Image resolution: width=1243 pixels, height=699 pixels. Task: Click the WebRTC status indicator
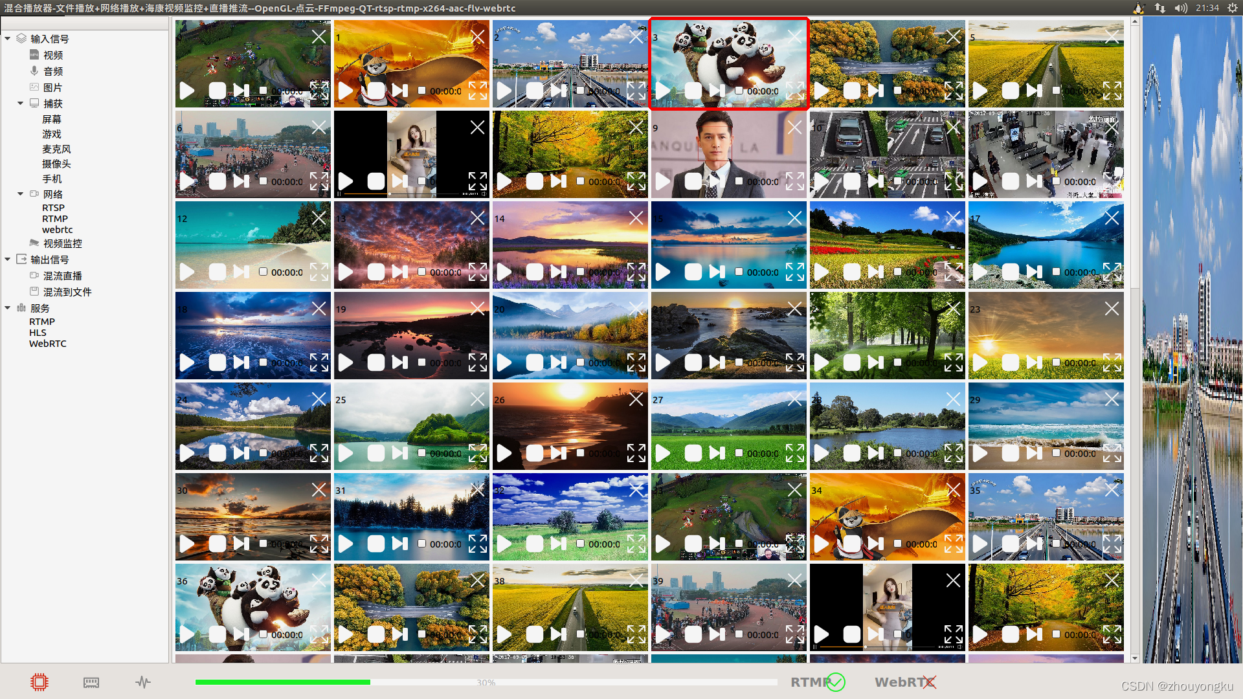[x=906, y=682]
